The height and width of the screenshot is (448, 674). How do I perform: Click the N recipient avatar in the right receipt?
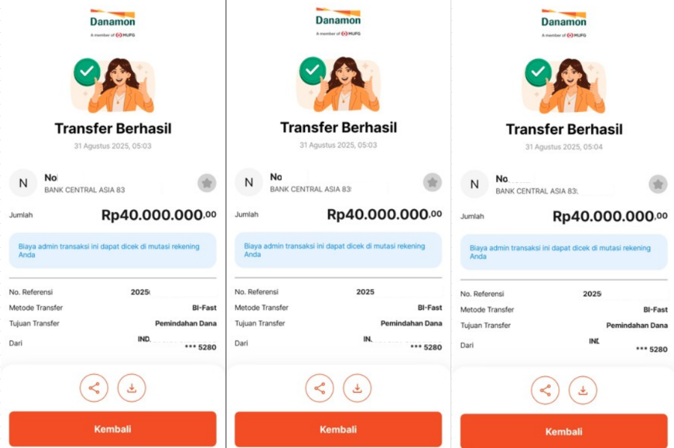pyautogui.click(x=474, y=184)
